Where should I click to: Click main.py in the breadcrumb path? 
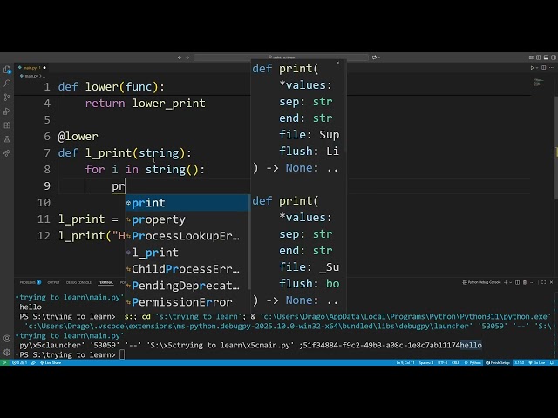pos(31,76)
